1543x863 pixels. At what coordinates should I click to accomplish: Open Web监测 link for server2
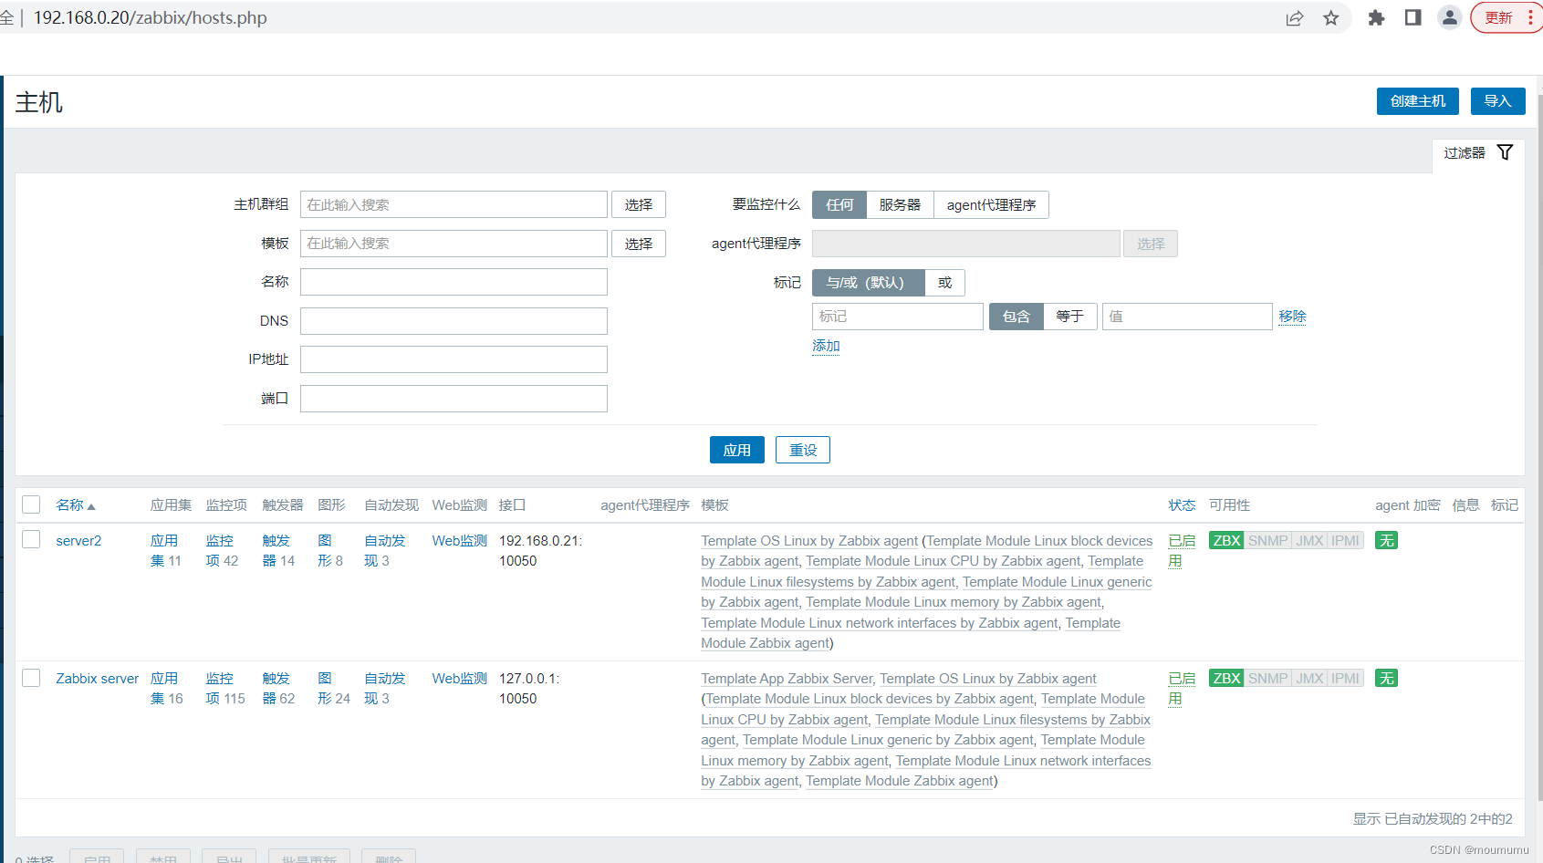(459, 540)
